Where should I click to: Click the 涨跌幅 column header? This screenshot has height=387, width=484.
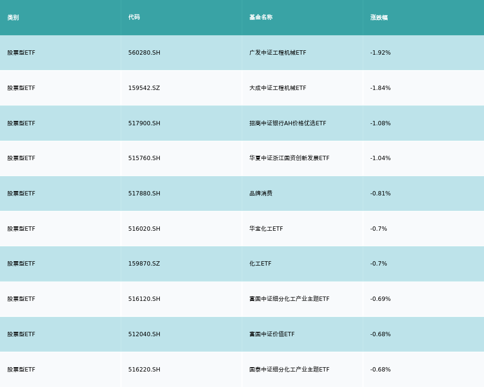pos(379,17)
